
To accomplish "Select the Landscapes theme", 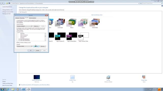I will (x=60, y=24).
